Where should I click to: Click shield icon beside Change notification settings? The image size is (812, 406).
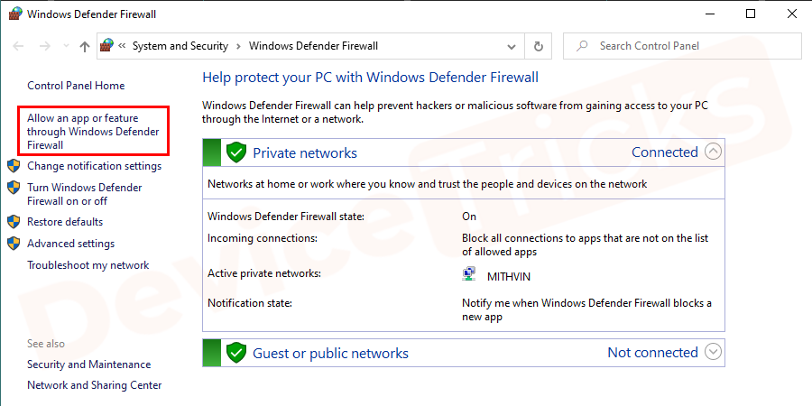pos(14,166)
